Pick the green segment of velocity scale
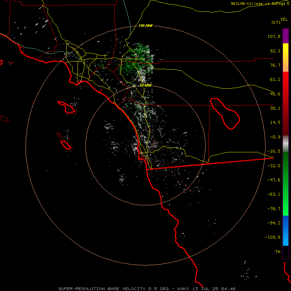This screenshot has width=291, height=291. click(286, 184)
